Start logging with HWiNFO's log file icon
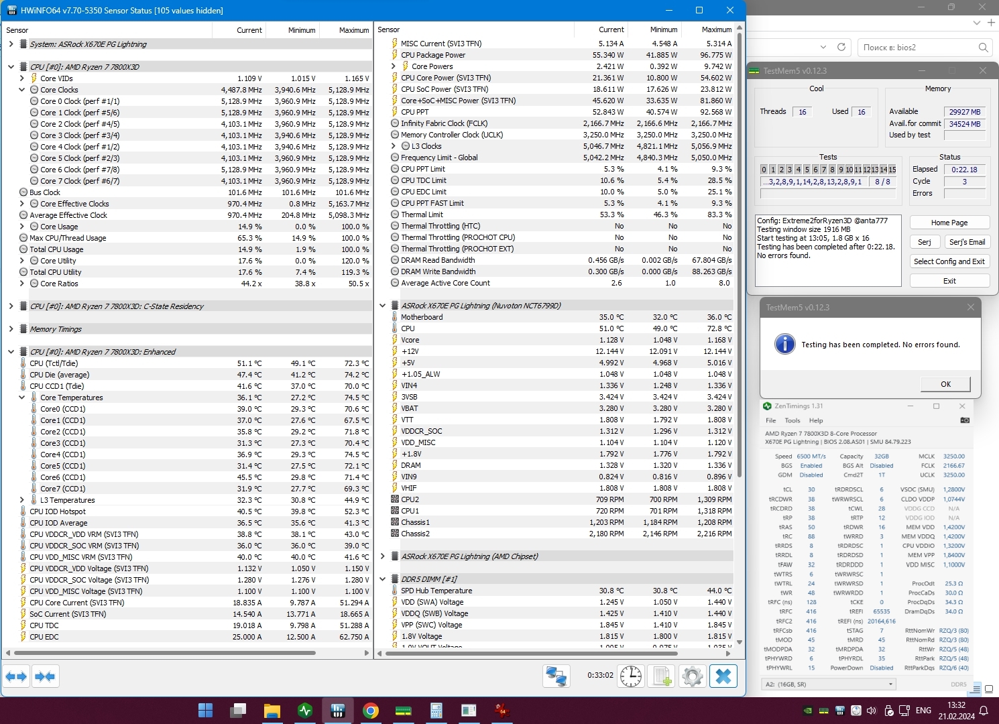The height and width of the screenshot is (724, 999). (x=662, y=676)
